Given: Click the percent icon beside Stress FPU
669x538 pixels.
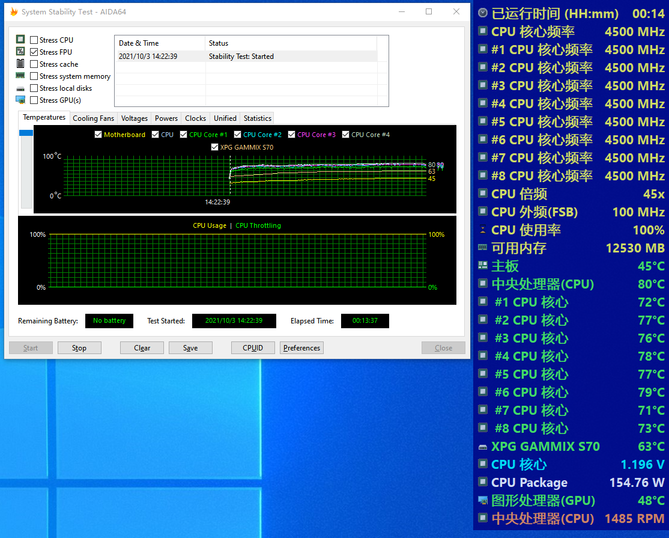Looking at the screenshot, I should [20, 52].
